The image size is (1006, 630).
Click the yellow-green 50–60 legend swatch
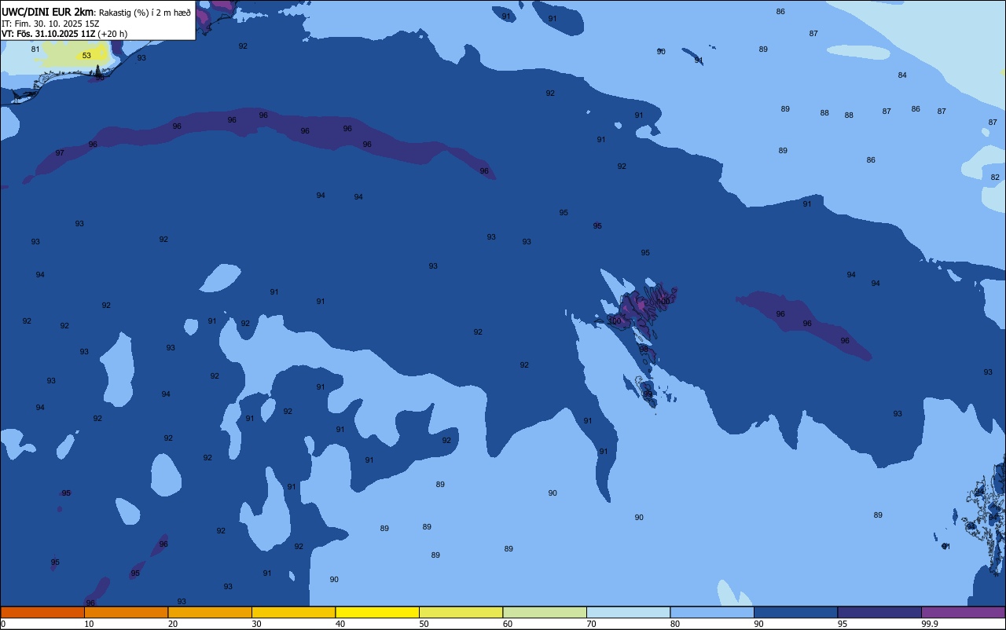[x=461, y=612]
